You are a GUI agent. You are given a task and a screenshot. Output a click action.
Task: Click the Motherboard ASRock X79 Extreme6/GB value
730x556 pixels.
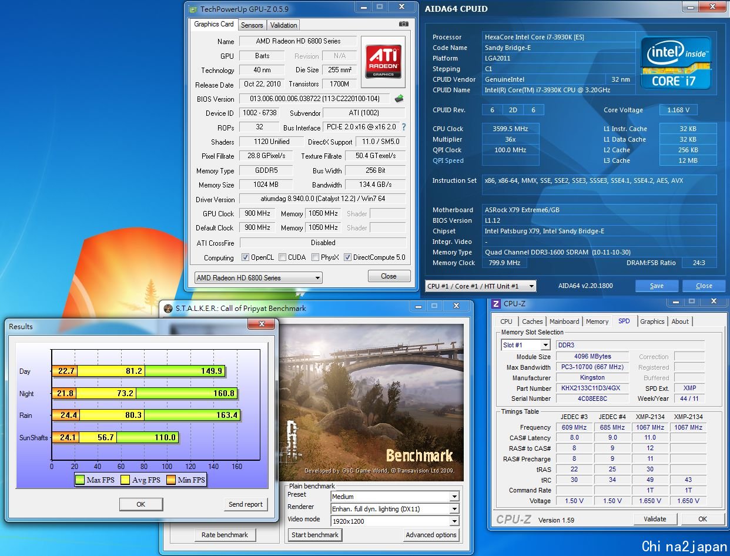pos(599,210)
